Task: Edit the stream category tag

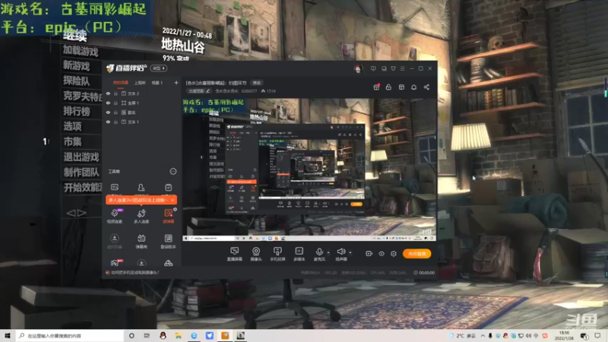Action: click(x=198, y=91)
